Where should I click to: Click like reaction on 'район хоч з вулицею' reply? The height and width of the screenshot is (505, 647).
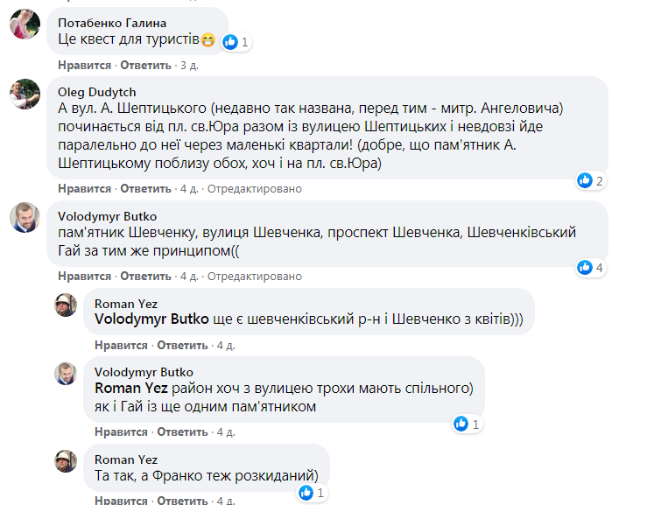(x=461, y=424)
